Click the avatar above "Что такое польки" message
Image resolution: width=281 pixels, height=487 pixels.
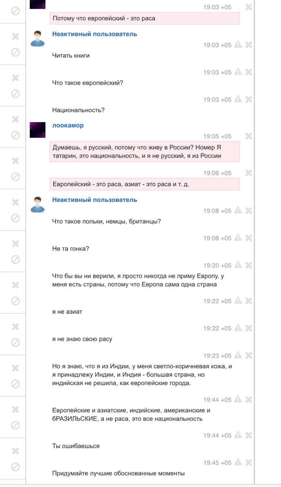(37, 204)
